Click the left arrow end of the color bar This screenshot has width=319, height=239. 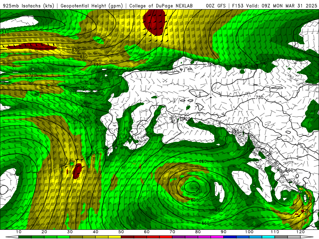(12, 237)
